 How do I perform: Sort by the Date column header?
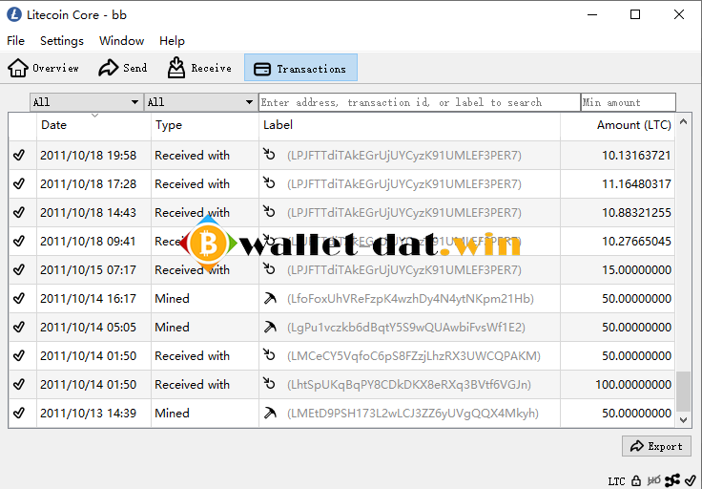[x=93, y=125]
